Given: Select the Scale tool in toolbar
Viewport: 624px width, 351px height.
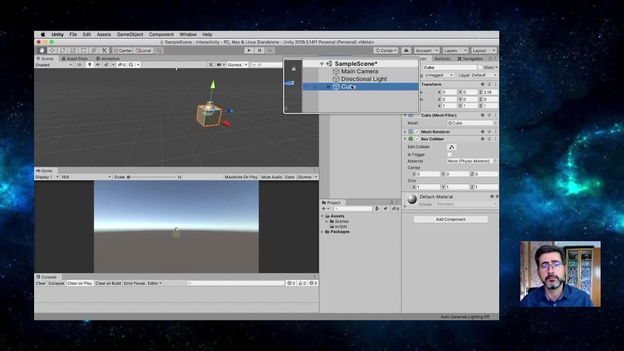Looking at the screenshot, I should click(x=73, y=50).
